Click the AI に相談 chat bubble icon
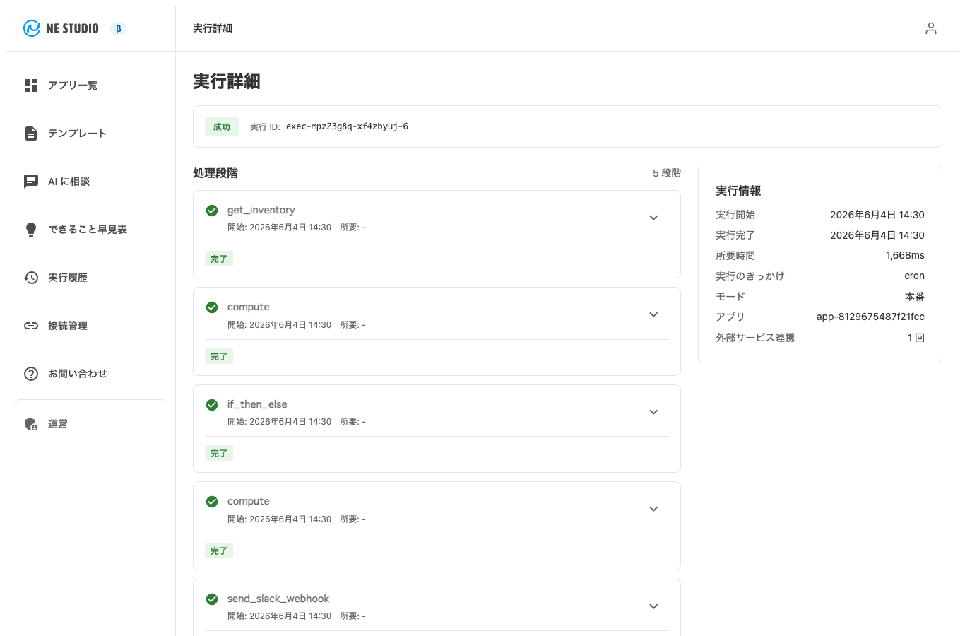Viewport: 965px width, 636px height. pos(31,182)
